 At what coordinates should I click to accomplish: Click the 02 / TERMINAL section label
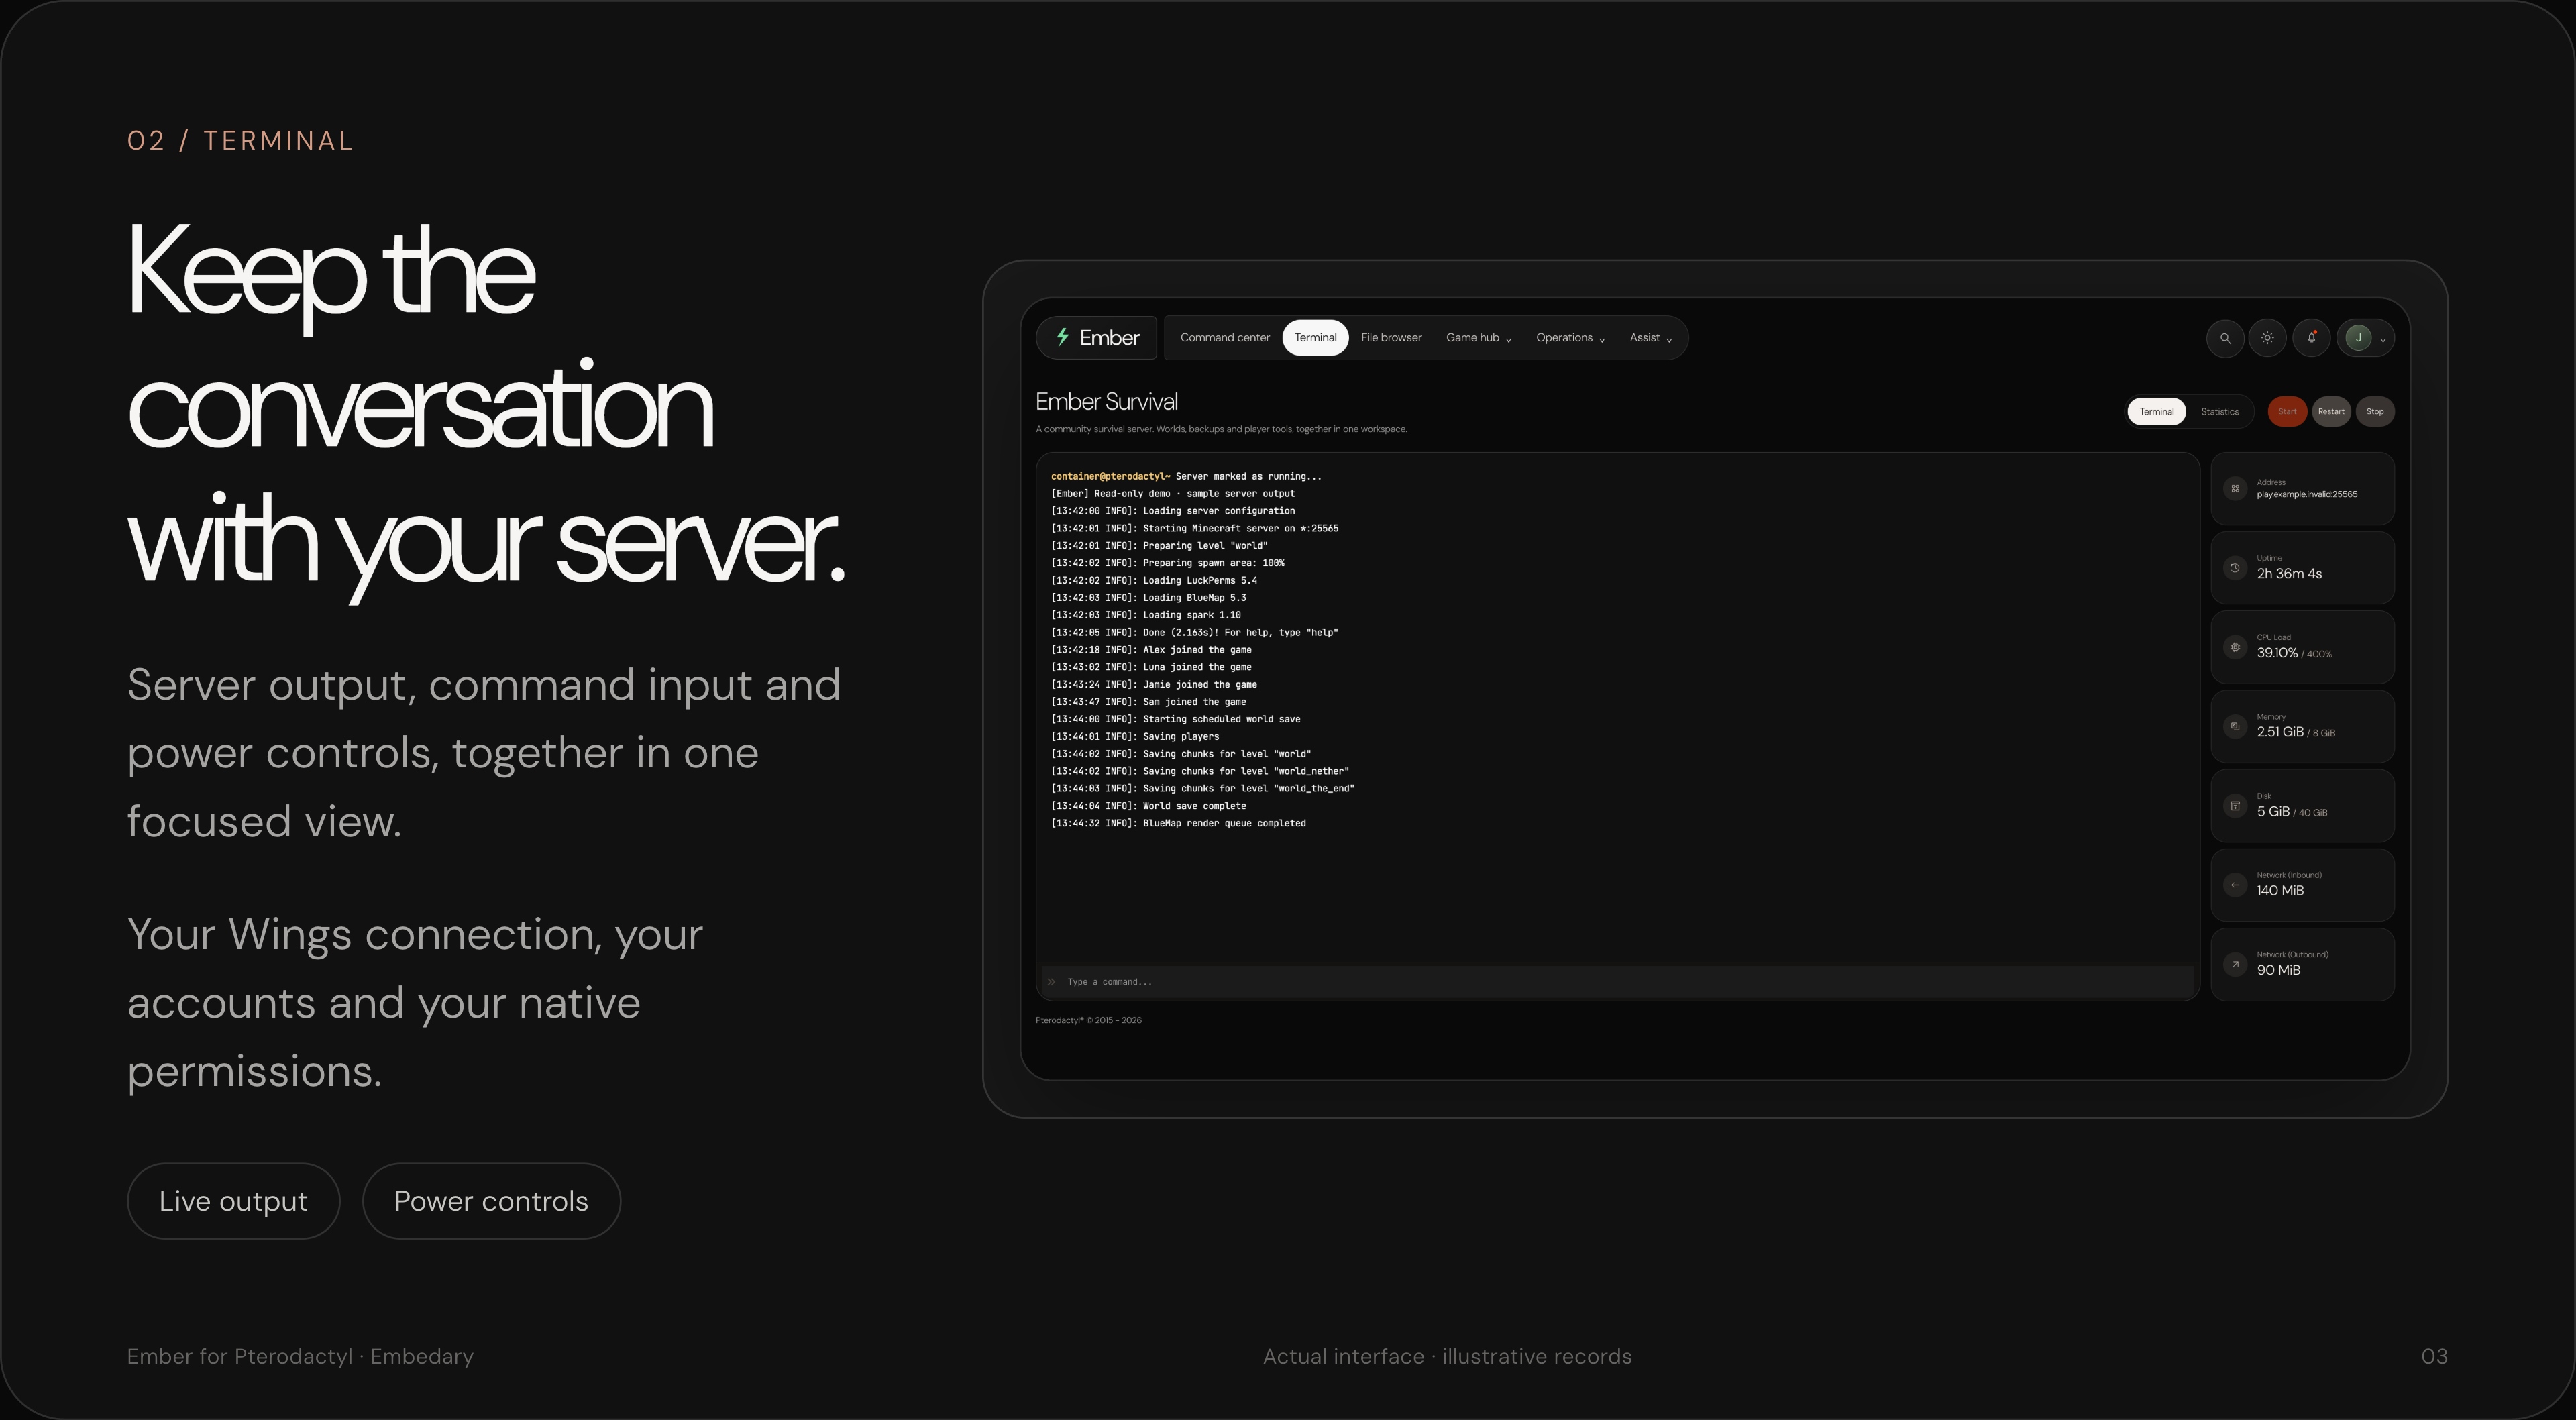[x=240, y=141]
